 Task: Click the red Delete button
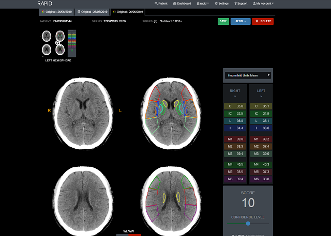pyautogui.click(x=263, y=21)
